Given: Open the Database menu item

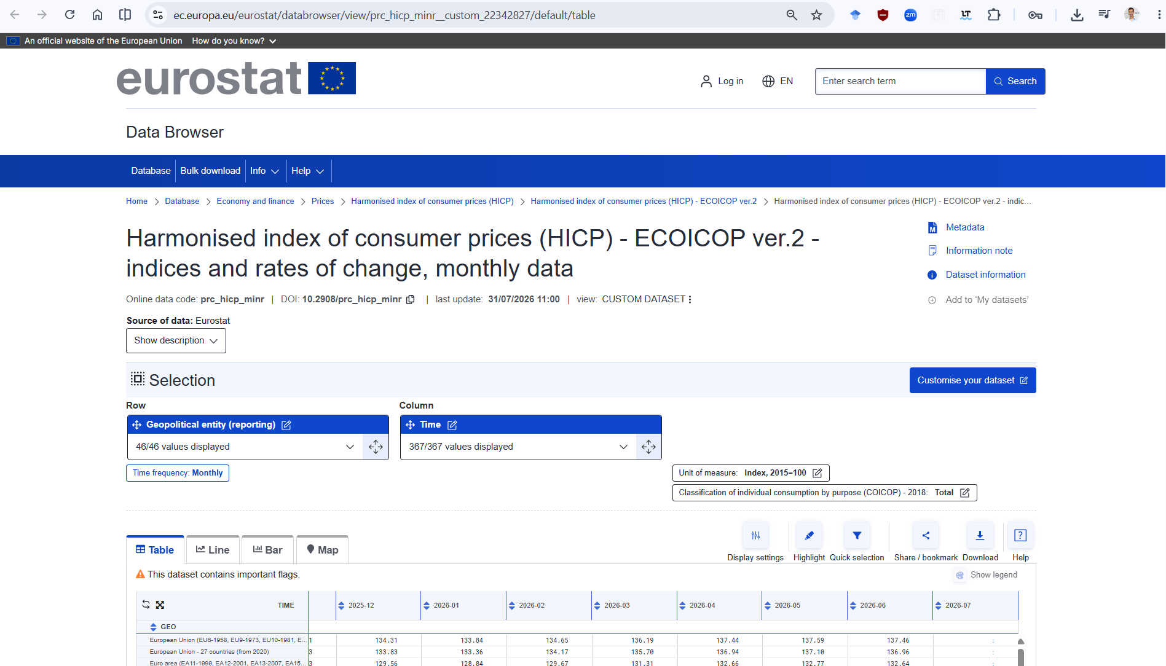Looking at the screenshot, I should 151,171.
